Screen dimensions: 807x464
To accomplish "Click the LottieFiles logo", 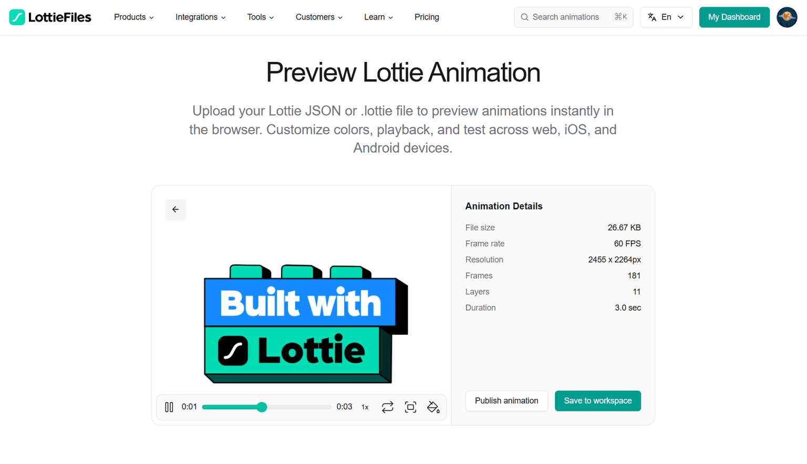I will (x=50, y=17).
